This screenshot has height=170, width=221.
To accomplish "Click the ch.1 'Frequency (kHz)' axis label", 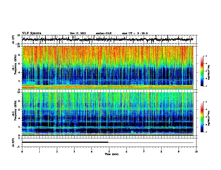I will [15, 64].
